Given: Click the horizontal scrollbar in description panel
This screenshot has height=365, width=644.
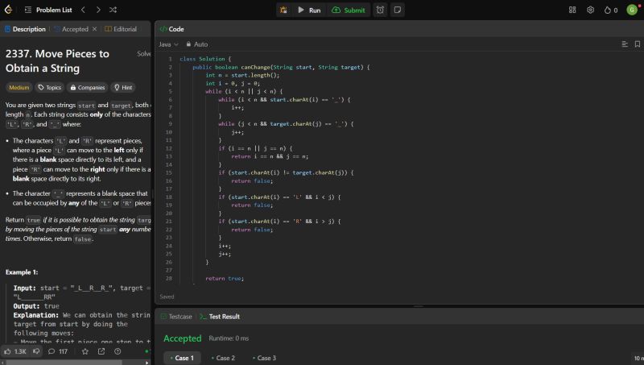Looking at the screenshot, I should click(x=64, y=363).
